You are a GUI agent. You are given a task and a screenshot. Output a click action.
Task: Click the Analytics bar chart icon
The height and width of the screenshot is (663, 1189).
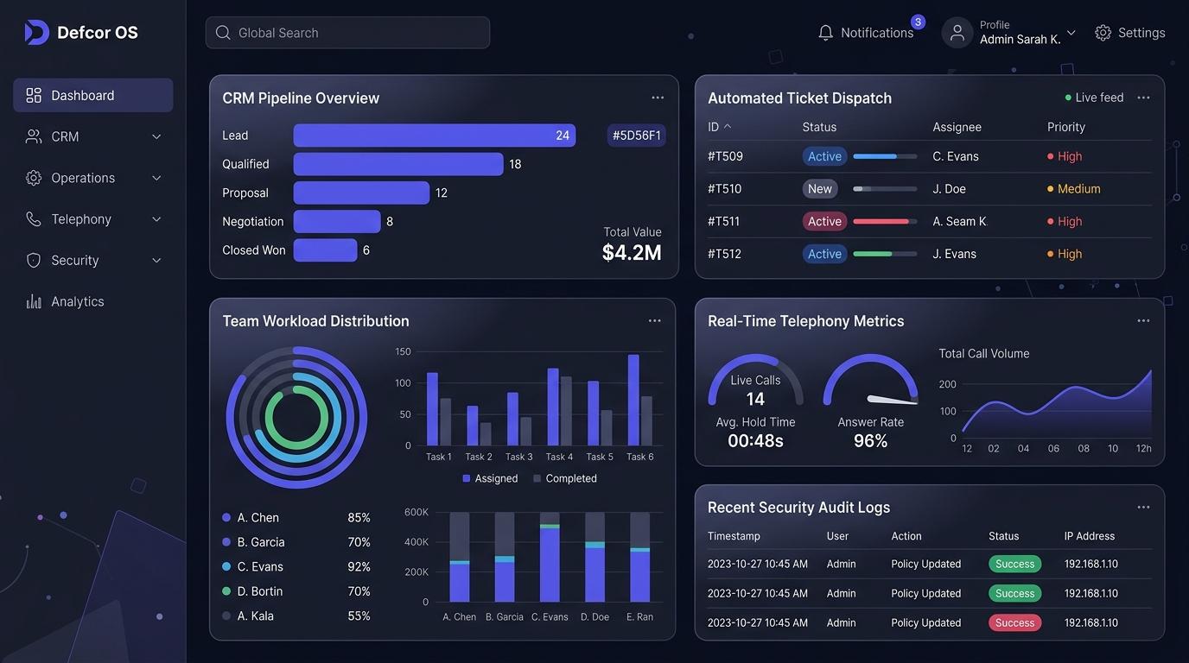pos(34,301)
